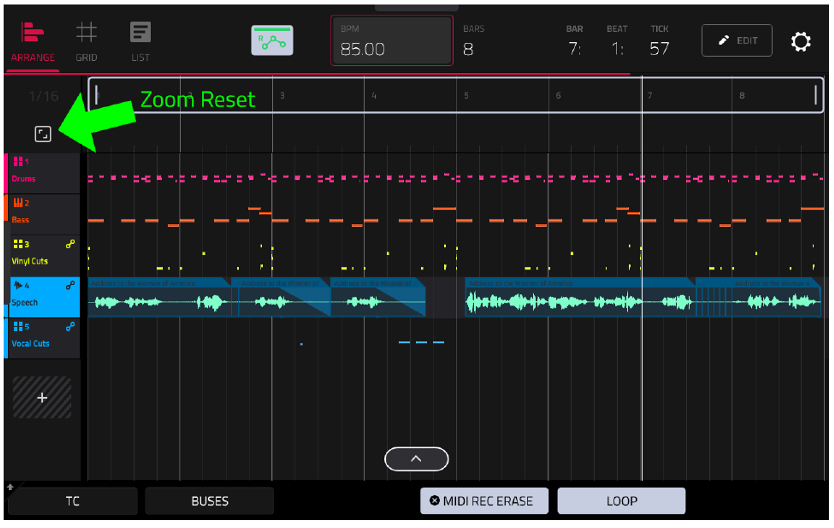The height and width of the screenshot is (528, 834).
Task: Click the Speech track waveform icon
Action: [18, 285]
